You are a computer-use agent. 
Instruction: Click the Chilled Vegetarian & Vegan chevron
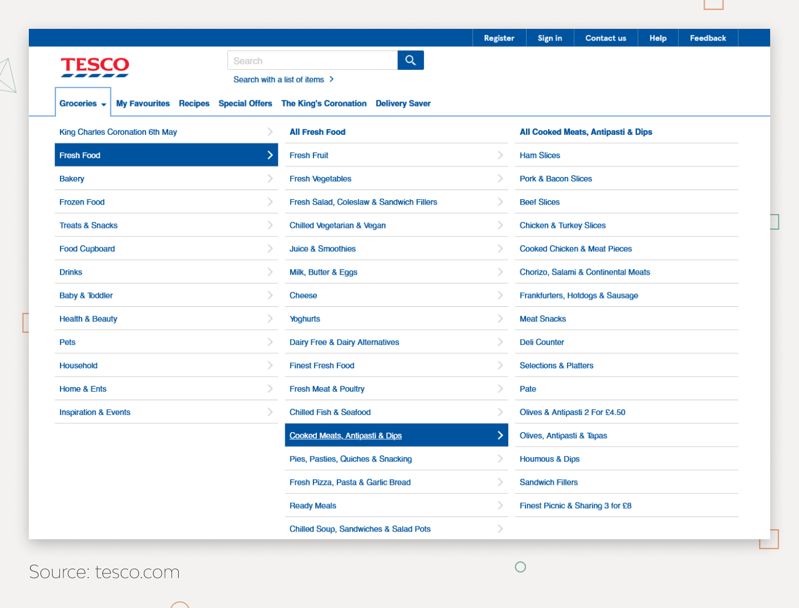tap(500, 225)
